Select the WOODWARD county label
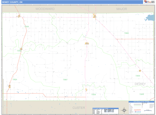Screen dimensions: 156x115 tap(45, 9)
